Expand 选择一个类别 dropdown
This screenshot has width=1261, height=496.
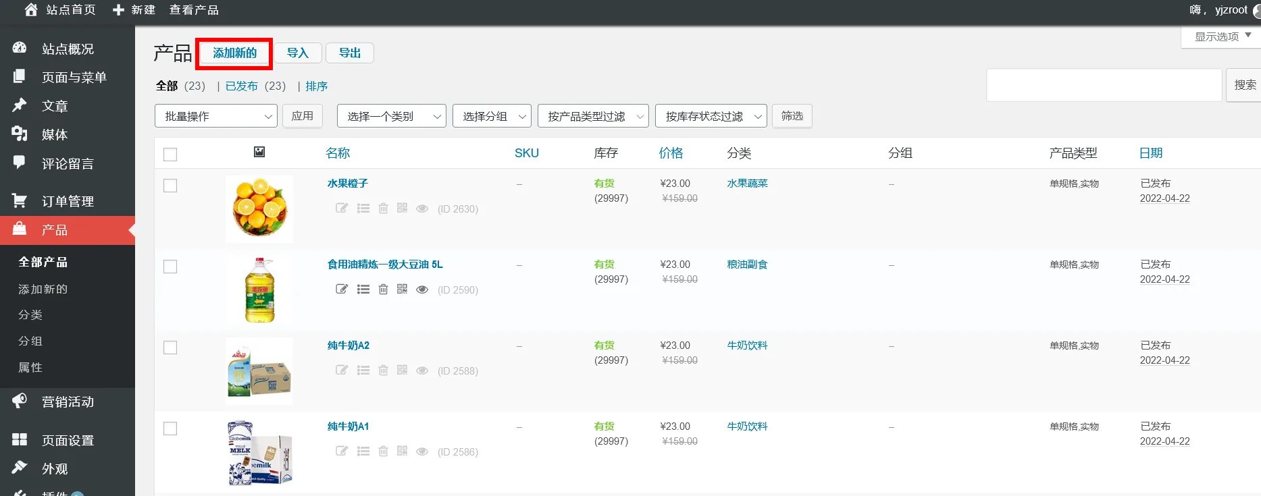pos(391,116)
